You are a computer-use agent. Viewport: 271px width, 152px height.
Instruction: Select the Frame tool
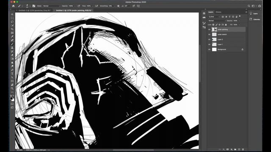tap(12, 33)
